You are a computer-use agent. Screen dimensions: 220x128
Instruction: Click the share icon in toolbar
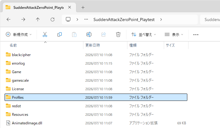tap(104, 34)
